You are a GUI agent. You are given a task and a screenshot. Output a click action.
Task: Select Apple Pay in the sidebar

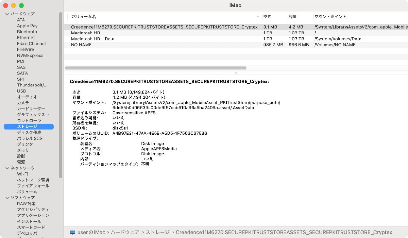point(28,26)
